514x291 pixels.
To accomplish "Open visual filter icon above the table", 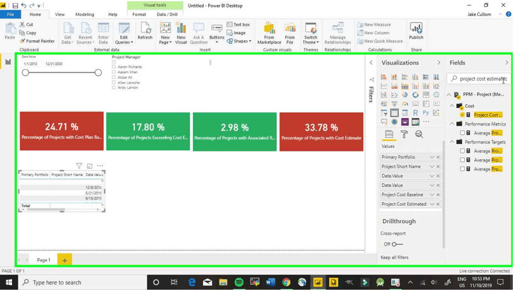I will (79, 166).
